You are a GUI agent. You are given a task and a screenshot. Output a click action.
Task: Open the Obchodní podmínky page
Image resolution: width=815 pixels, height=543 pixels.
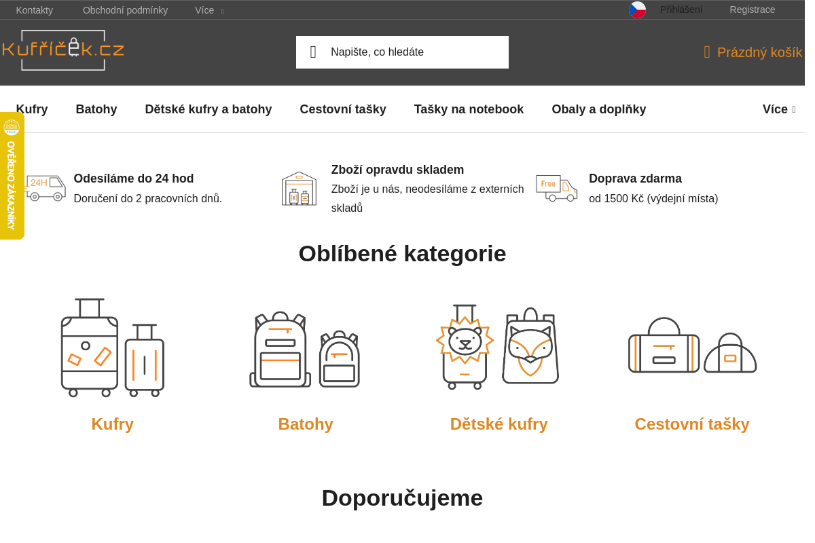[x=125, y=10]
